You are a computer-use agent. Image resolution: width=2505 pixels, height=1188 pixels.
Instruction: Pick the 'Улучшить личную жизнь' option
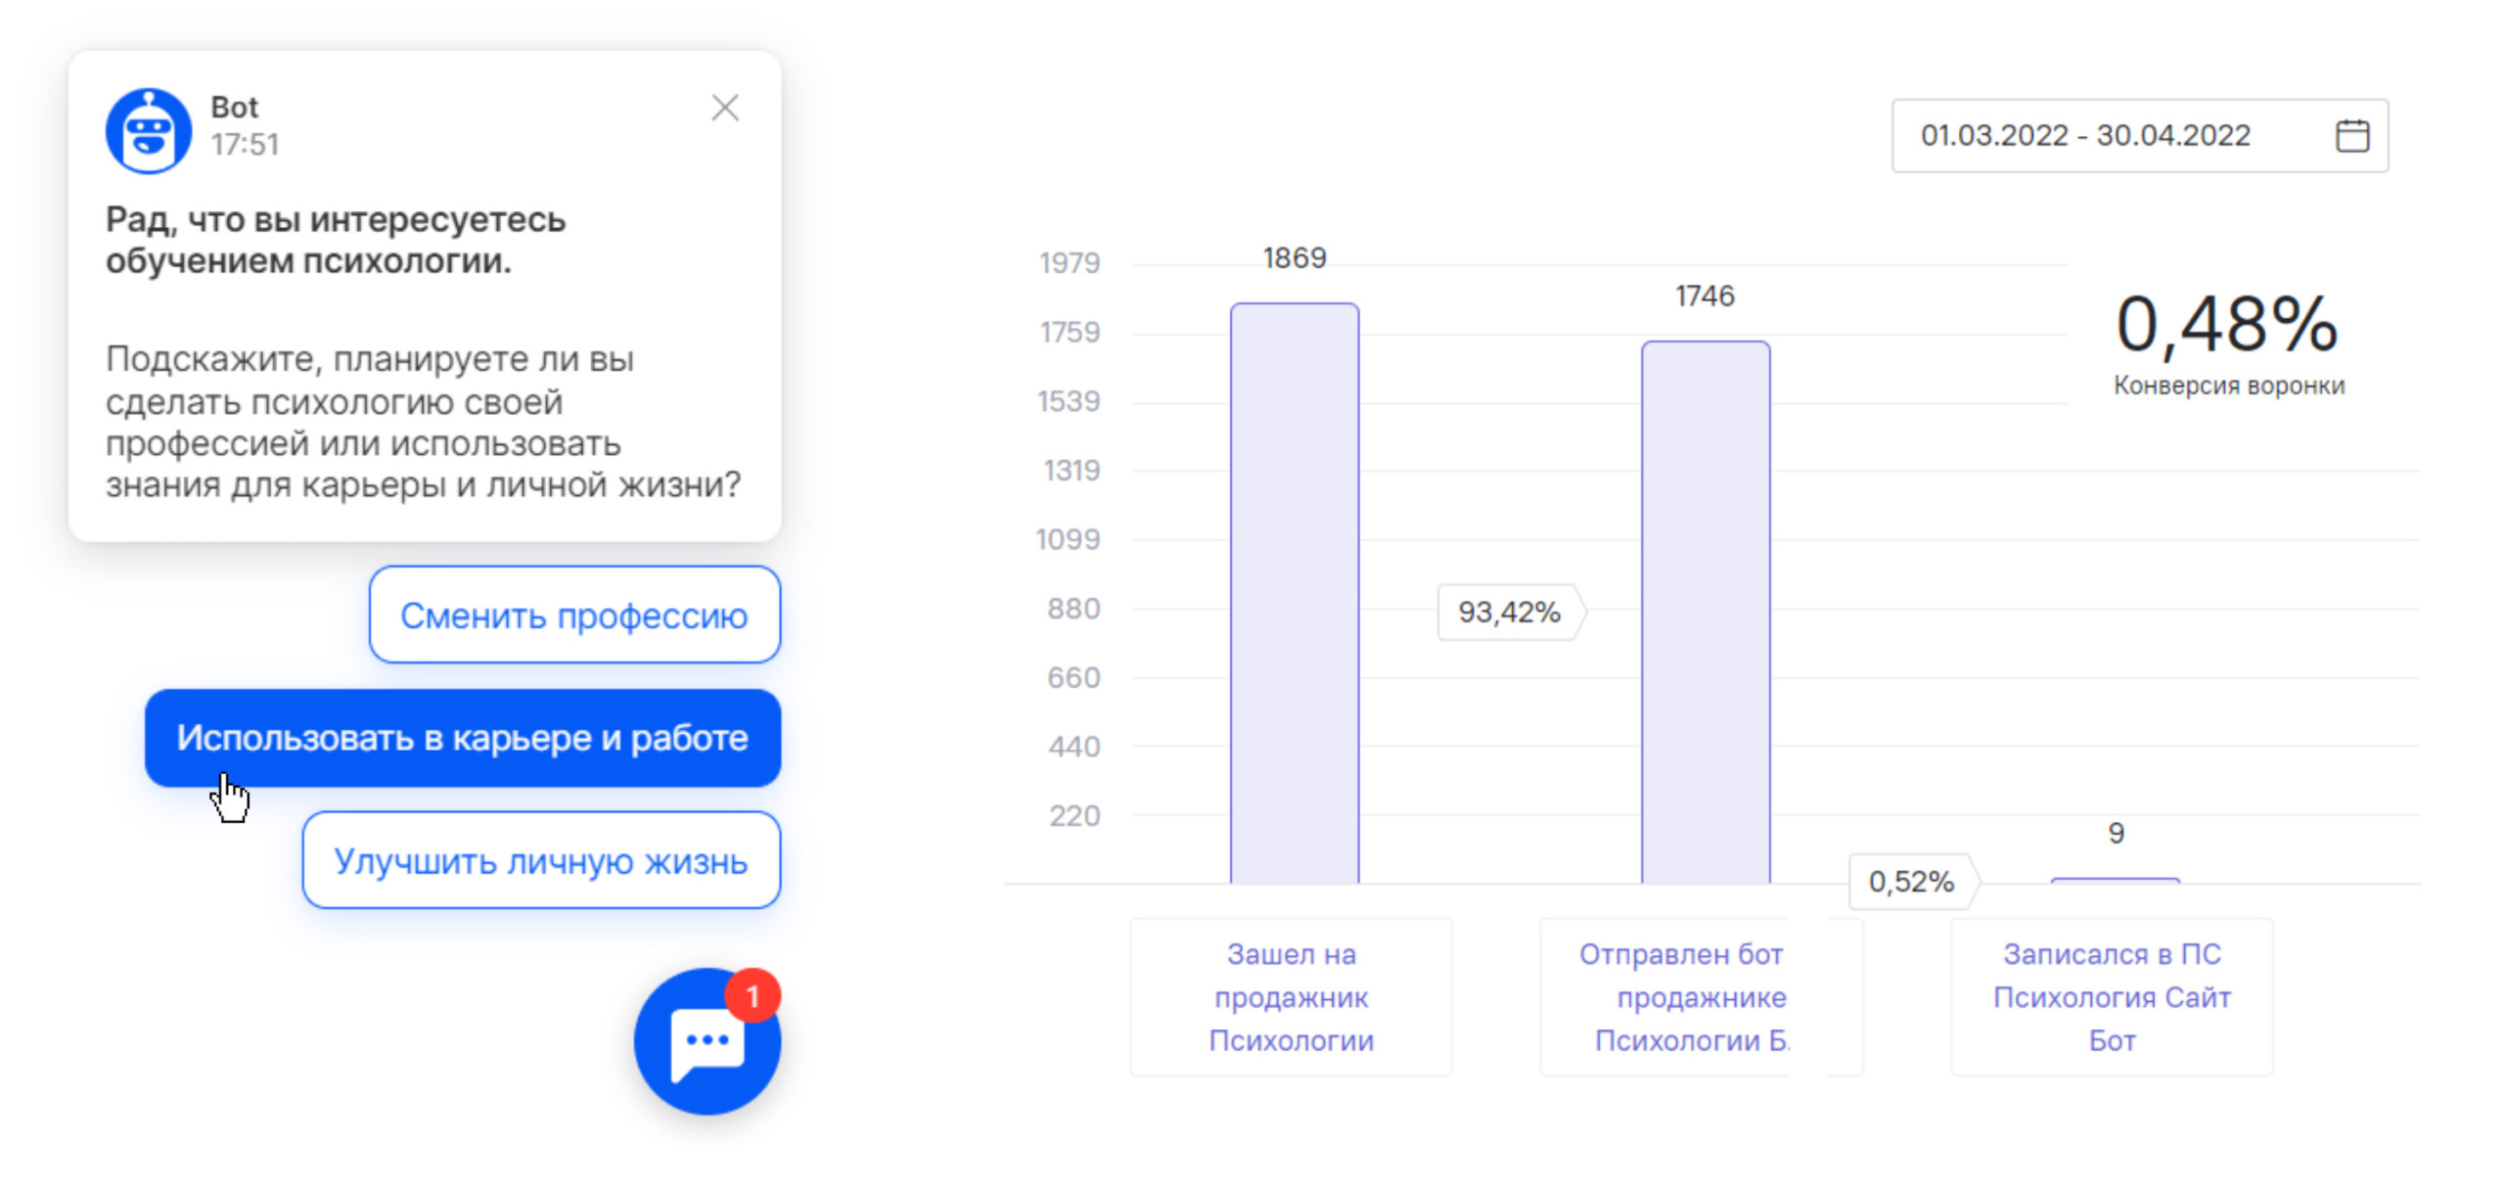click(541, 860)
